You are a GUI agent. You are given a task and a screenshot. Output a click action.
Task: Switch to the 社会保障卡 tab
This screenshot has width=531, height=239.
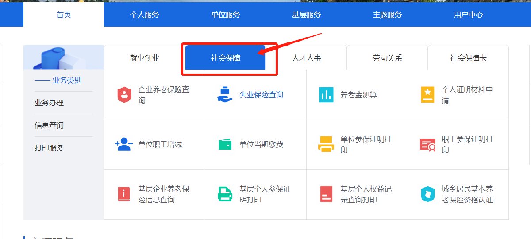click(x=469, y=58)
